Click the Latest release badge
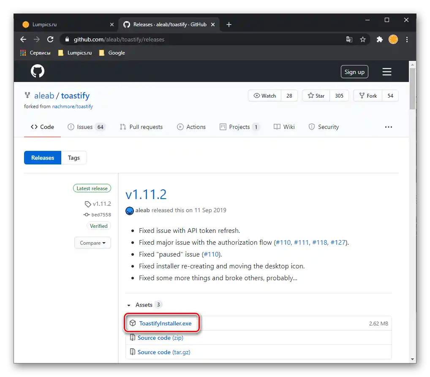 (92, 188)
